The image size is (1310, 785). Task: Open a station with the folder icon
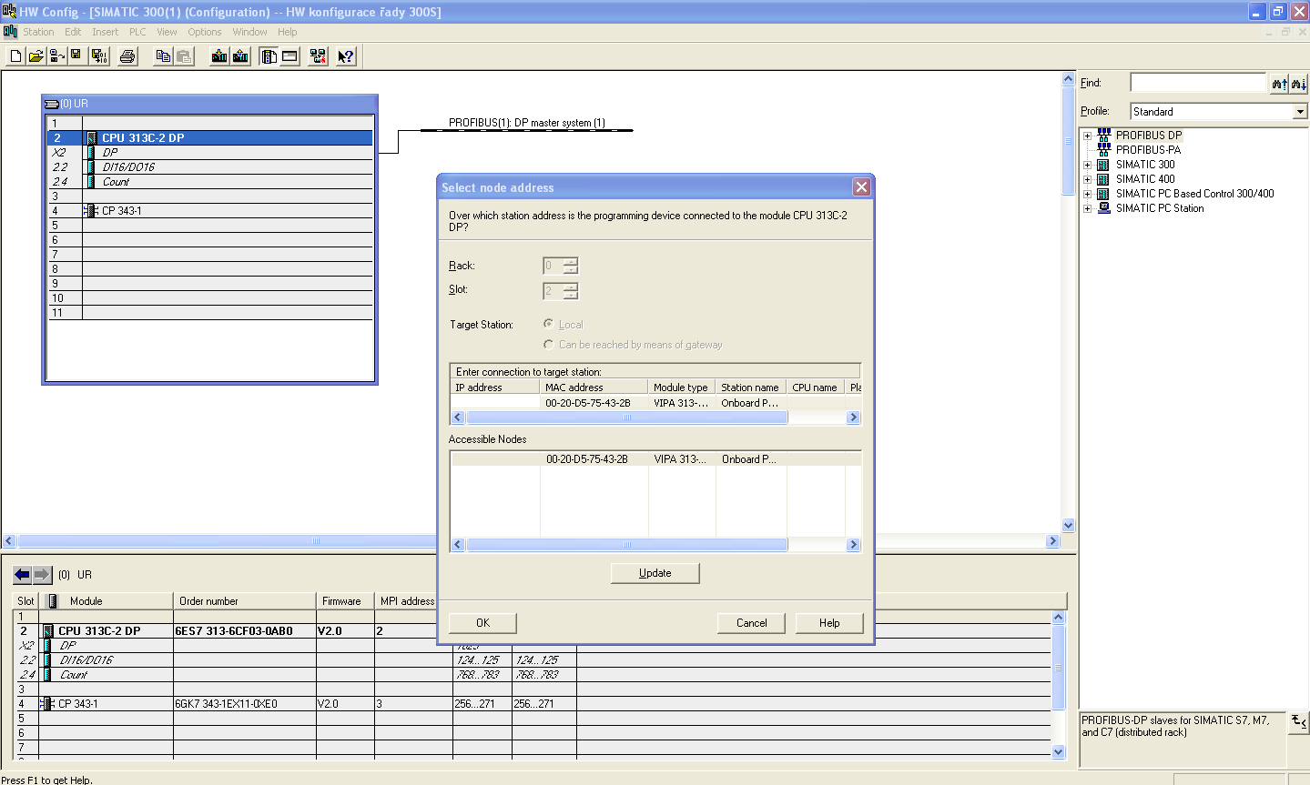tap(36, 56)
